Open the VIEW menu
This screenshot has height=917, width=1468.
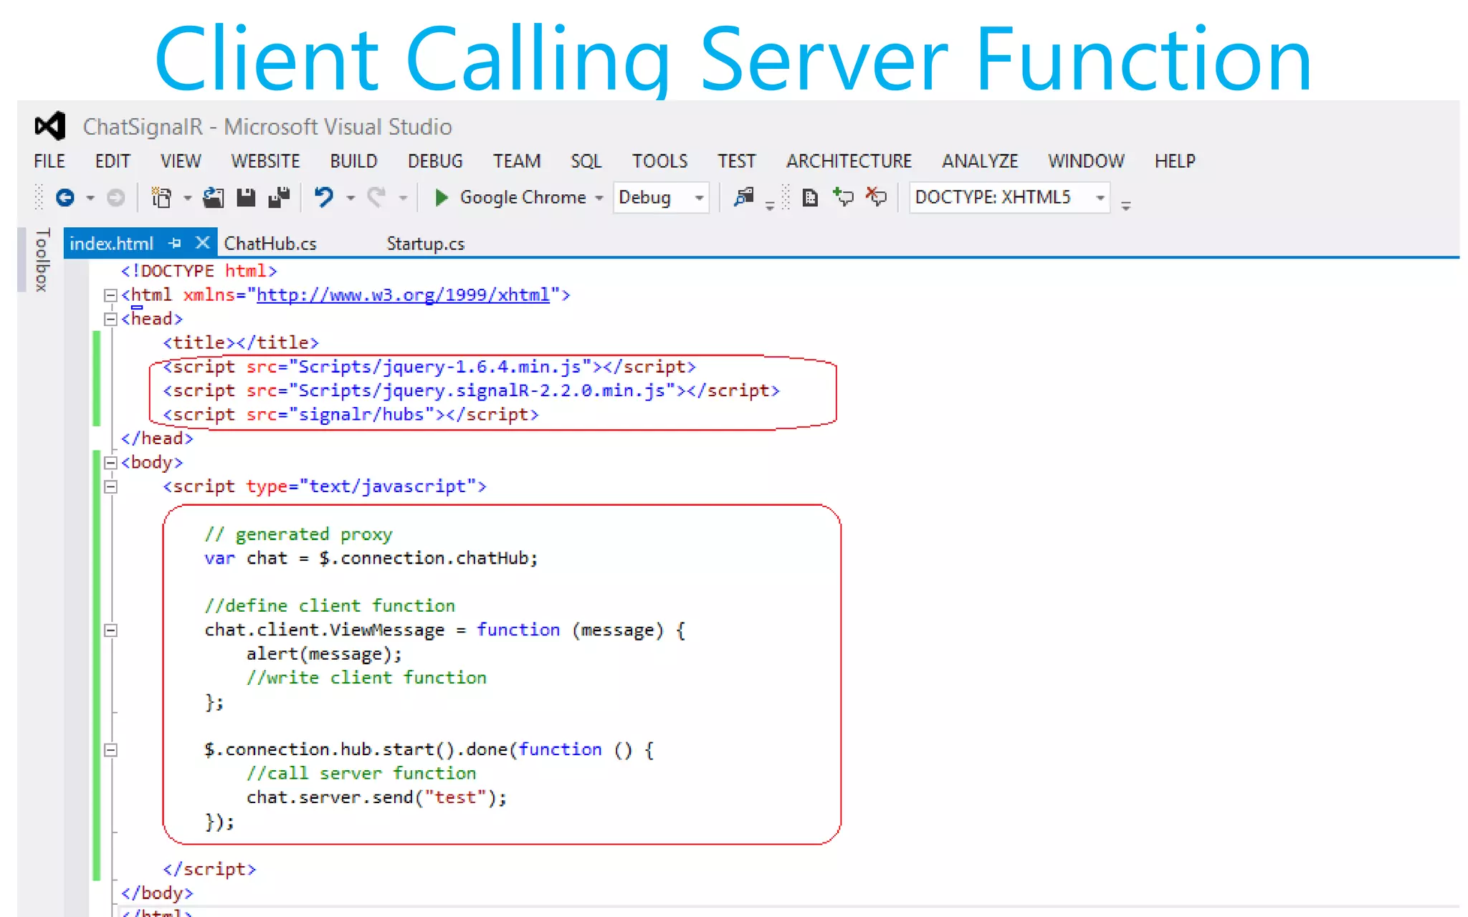click(181, 161)
